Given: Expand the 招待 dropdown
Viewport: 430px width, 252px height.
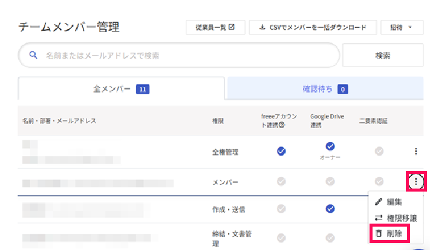Looking at the screenshot, I should (402, 27).
